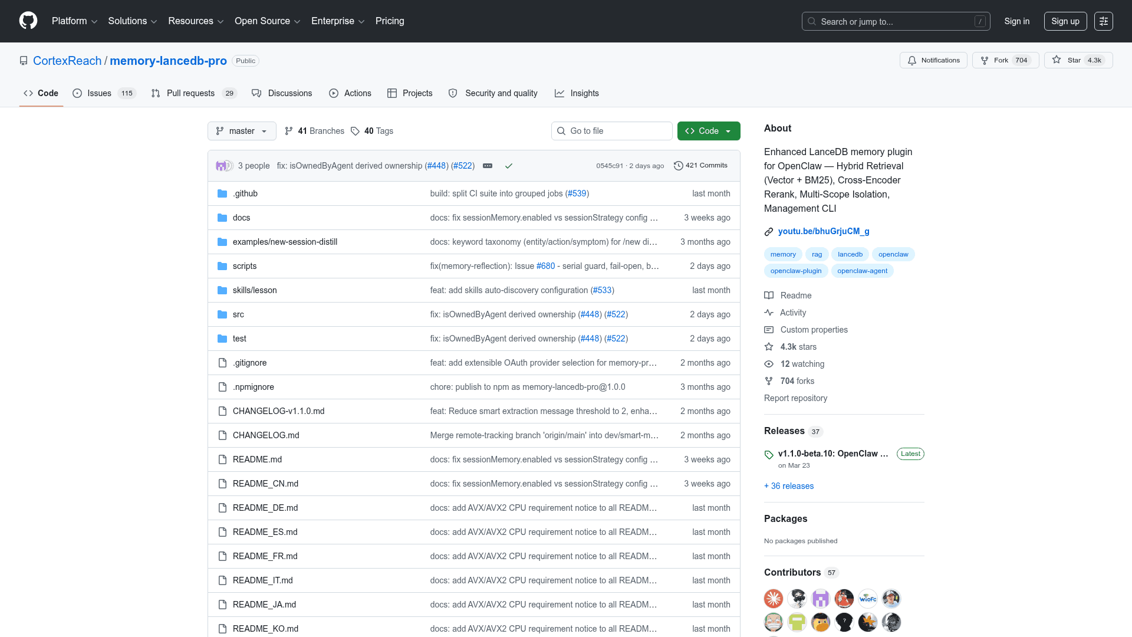This screenshot has width=1132, height=637.
Task: Expand the Platform menu
Action: pyautogui.click(x=74, y=21)
